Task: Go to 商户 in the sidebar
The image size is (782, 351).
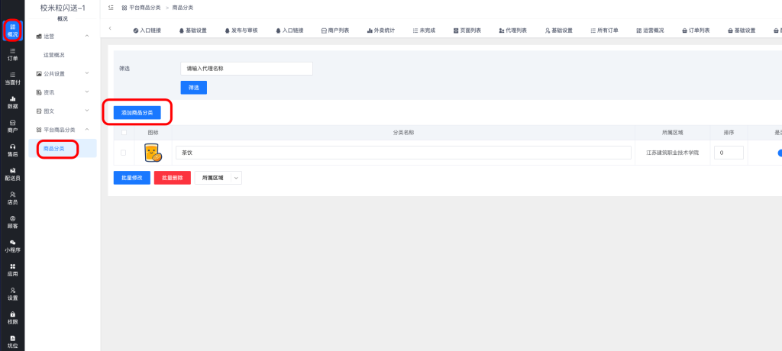Action: [12, 126]
